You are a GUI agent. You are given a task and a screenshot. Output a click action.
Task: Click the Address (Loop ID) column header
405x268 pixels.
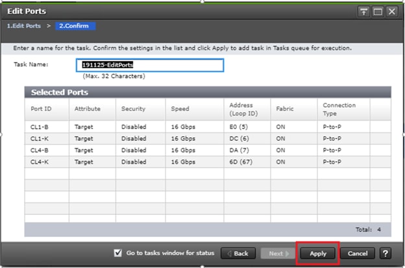(247, 109)
